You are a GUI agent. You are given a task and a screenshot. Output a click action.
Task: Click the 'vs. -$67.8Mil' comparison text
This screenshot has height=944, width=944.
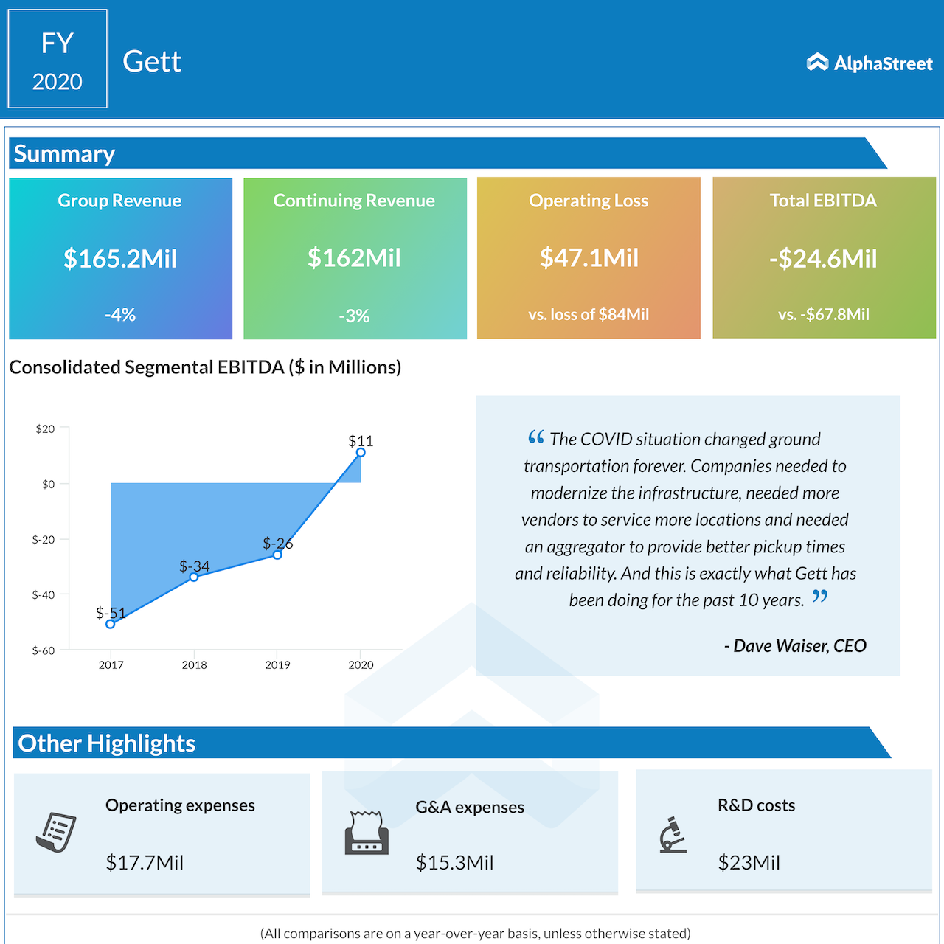click(824, 314)
